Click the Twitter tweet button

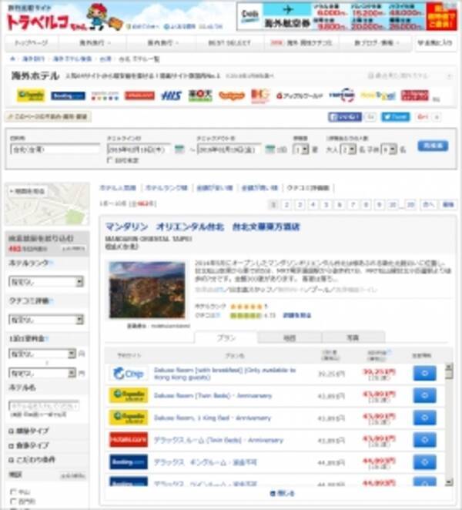(x=395, y=117)
